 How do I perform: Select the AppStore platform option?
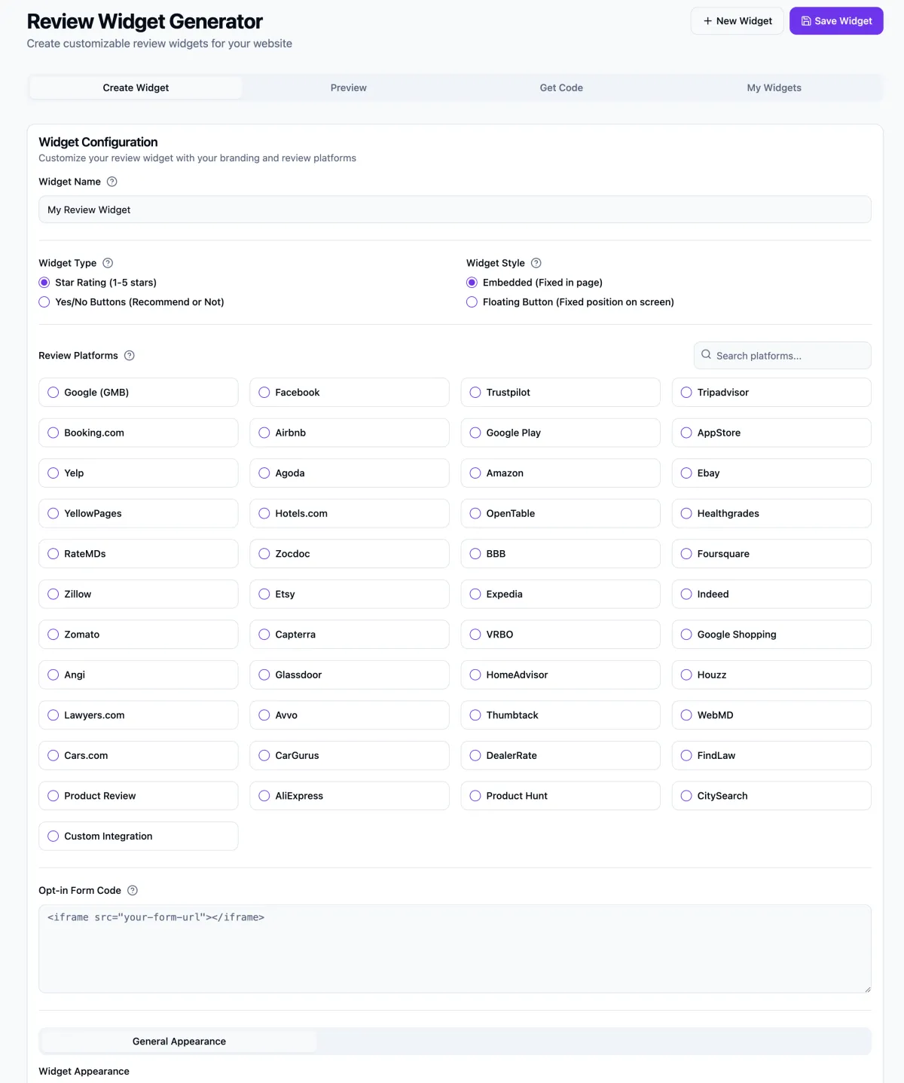tap(771, 433)
